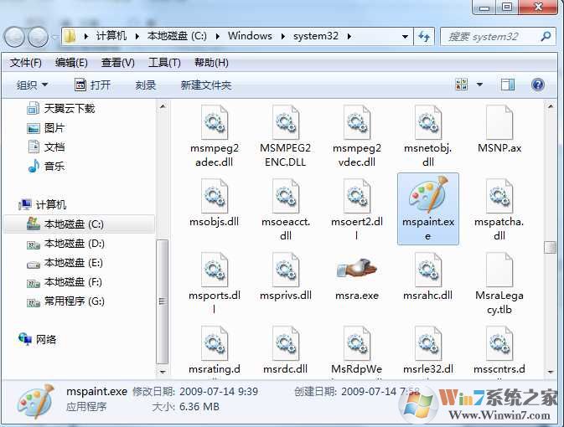Select msrahc.dll file icon
The width and height of the screenshot is (564, 427).
[427, 270]
